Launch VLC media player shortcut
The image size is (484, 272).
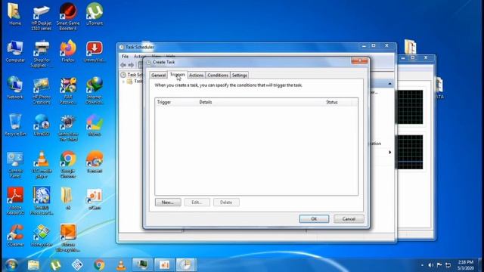coord(42,165)
